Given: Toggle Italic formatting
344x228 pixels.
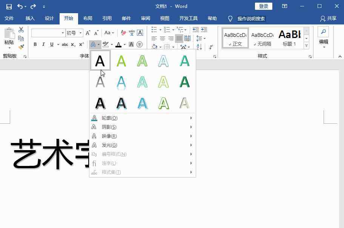Looking at the screenshot, I should 43,44.
